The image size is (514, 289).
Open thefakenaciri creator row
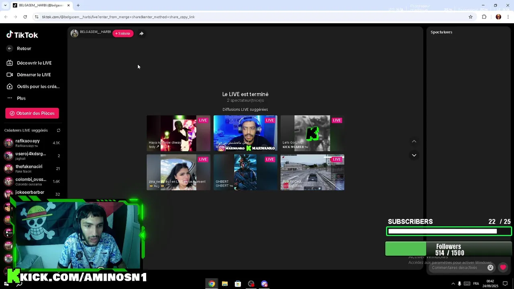(32, 169)
